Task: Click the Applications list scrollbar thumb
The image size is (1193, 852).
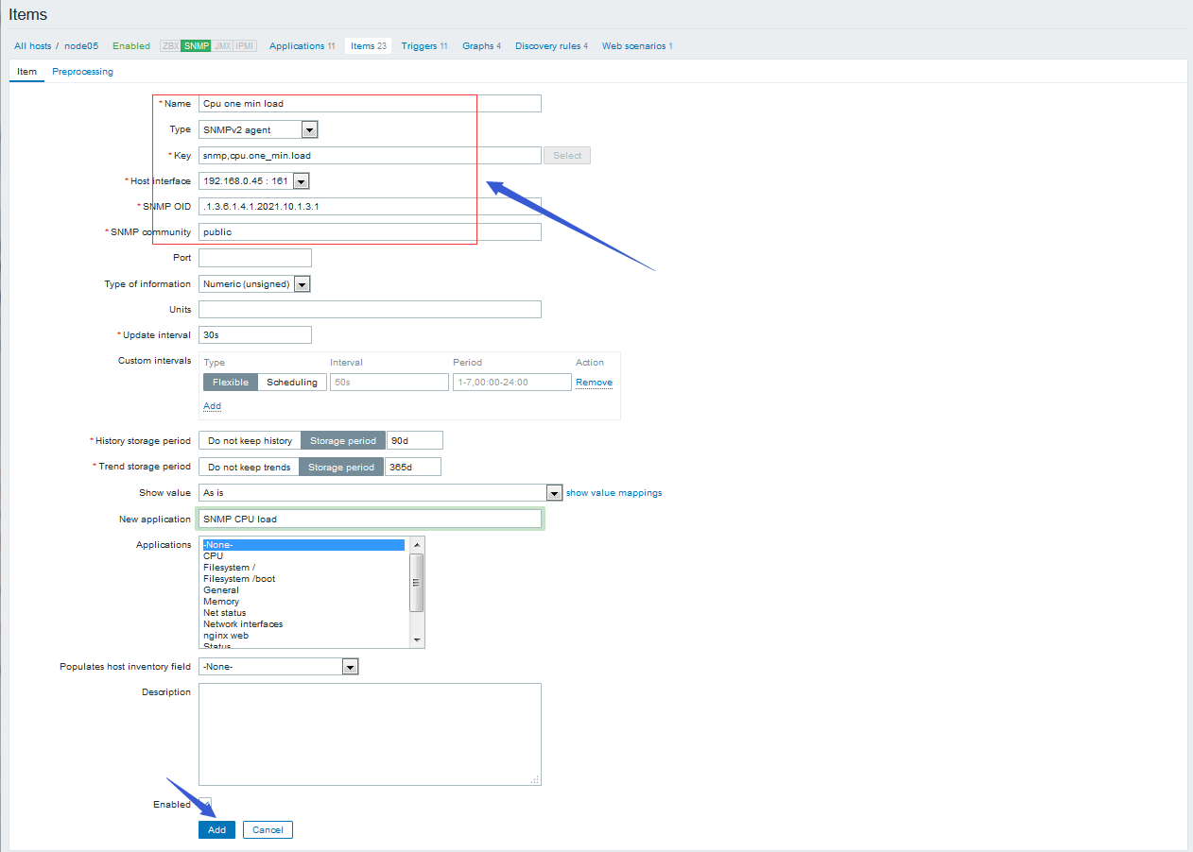Action: (x=417, y=582)
